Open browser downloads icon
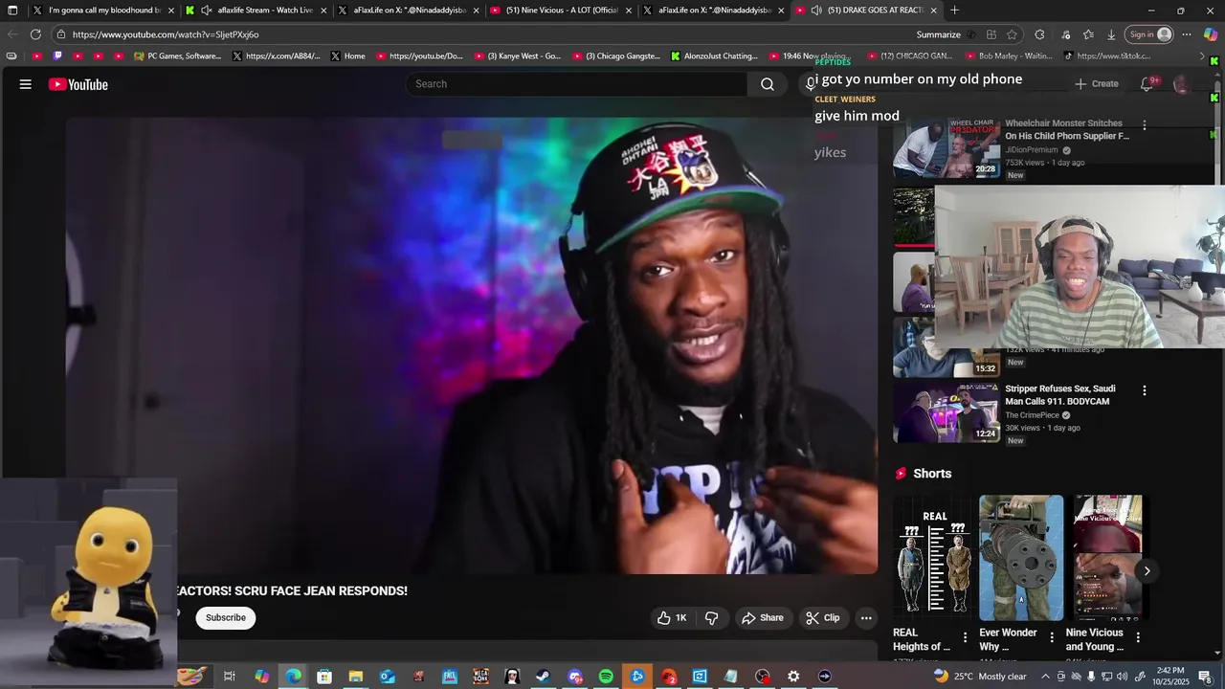This screenshot has height=689, width=1225. (x=1111, y=34)
